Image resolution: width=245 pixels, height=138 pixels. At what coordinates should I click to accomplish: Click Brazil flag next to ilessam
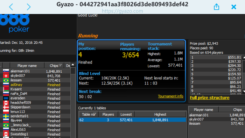coord(6,80)
